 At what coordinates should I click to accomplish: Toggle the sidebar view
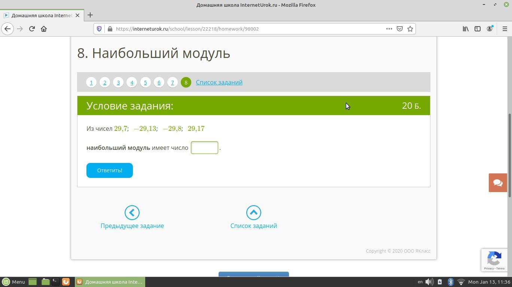(478, 29)
